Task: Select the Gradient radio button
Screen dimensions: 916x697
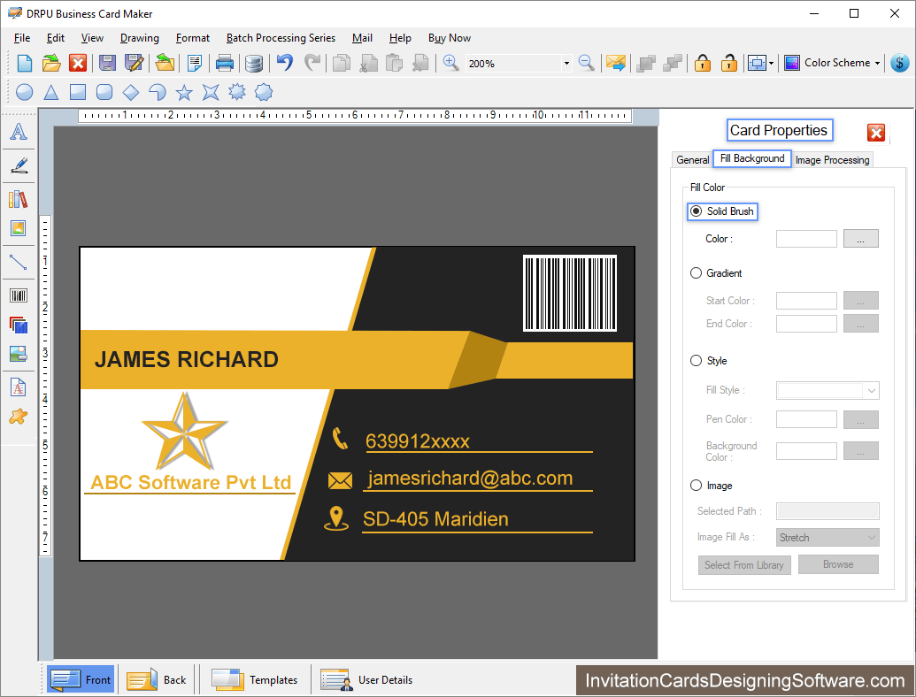Action: 696,273
